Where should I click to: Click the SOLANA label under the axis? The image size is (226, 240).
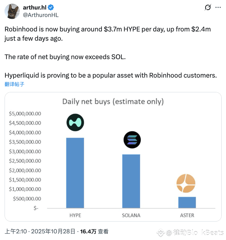click(131, 215)
